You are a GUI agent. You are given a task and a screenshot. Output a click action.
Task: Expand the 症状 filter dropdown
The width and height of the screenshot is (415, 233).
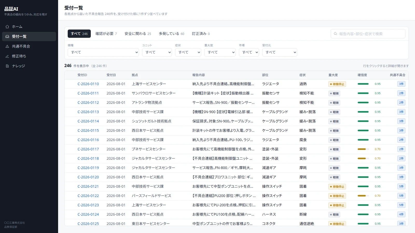pyautogui.click(x=188, y=52)
